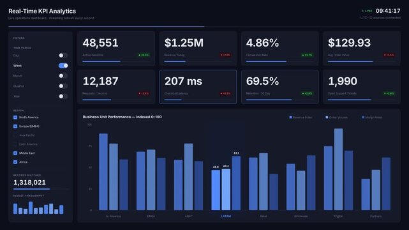Click the LATAM bar labeled 46.9
Viewport: 409px width, 230px height.
(x=216, y=190)
